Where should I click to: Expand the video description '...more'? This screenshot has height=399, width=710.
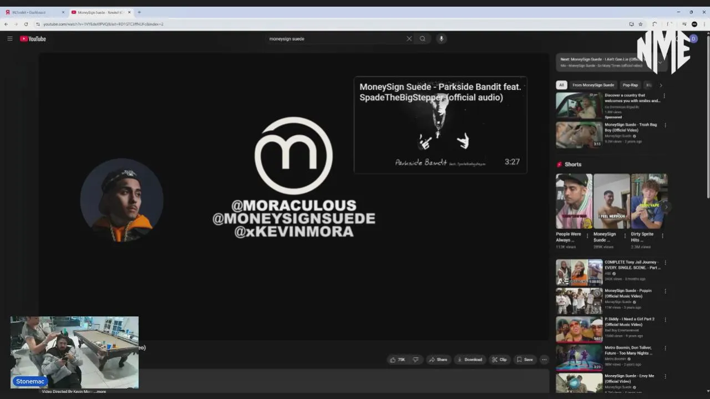point(100,392)
